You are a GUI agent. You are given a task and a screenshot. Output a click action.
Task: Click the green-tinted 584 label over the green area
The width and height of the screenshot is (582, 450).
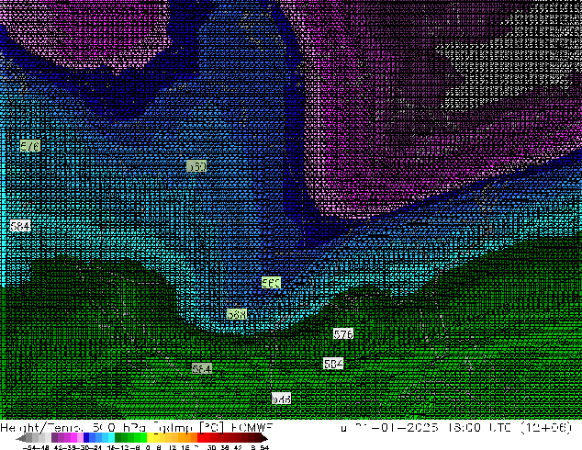tap(202, 368)
